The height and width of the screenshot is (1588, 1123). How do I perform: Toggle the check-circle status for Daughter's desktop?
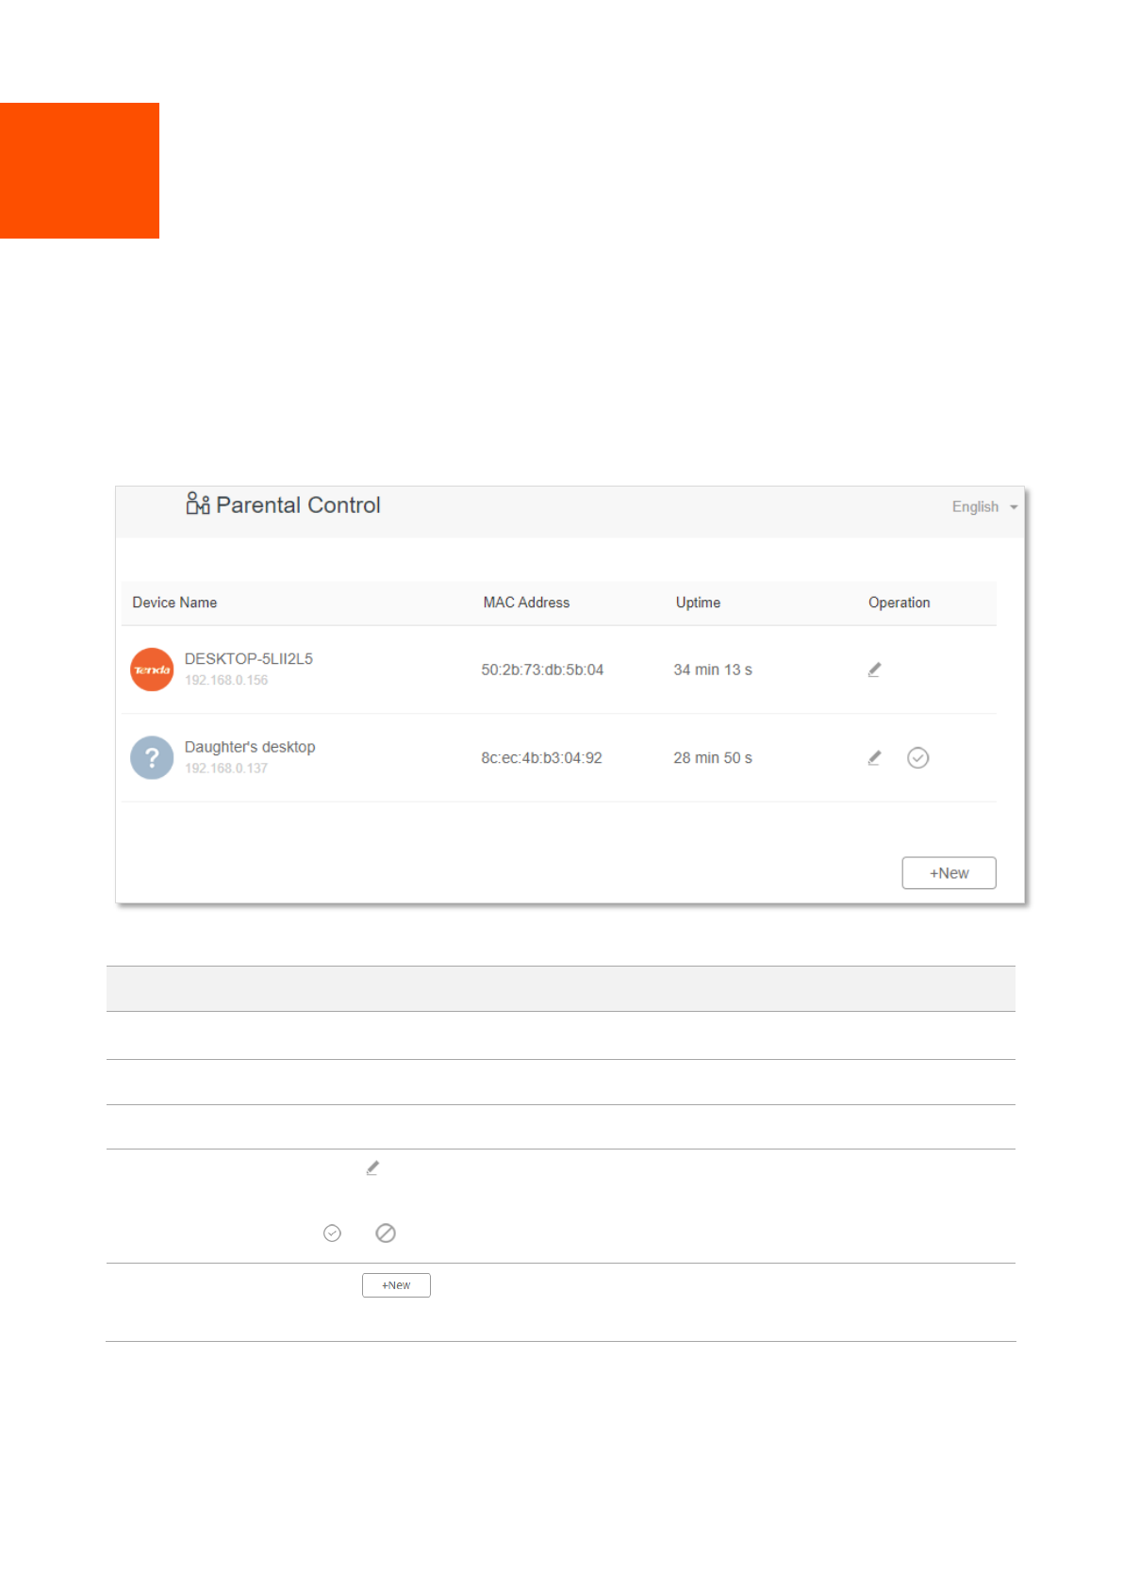click(917, 758)
